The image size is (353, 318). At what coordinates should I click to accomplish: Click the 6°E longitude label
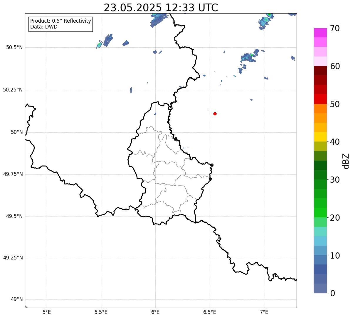coord(155,312)
